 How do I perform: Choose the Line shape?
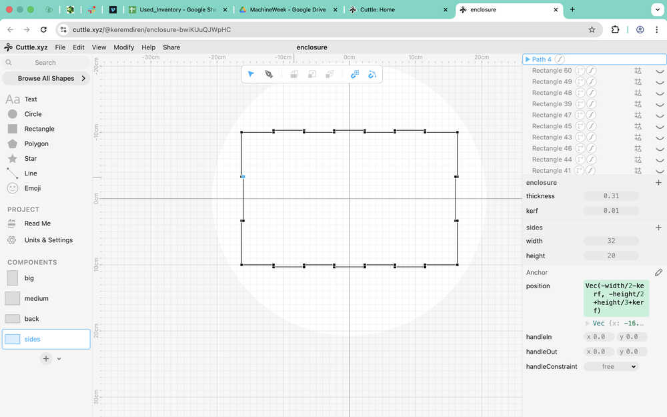(x=31, y=173)
